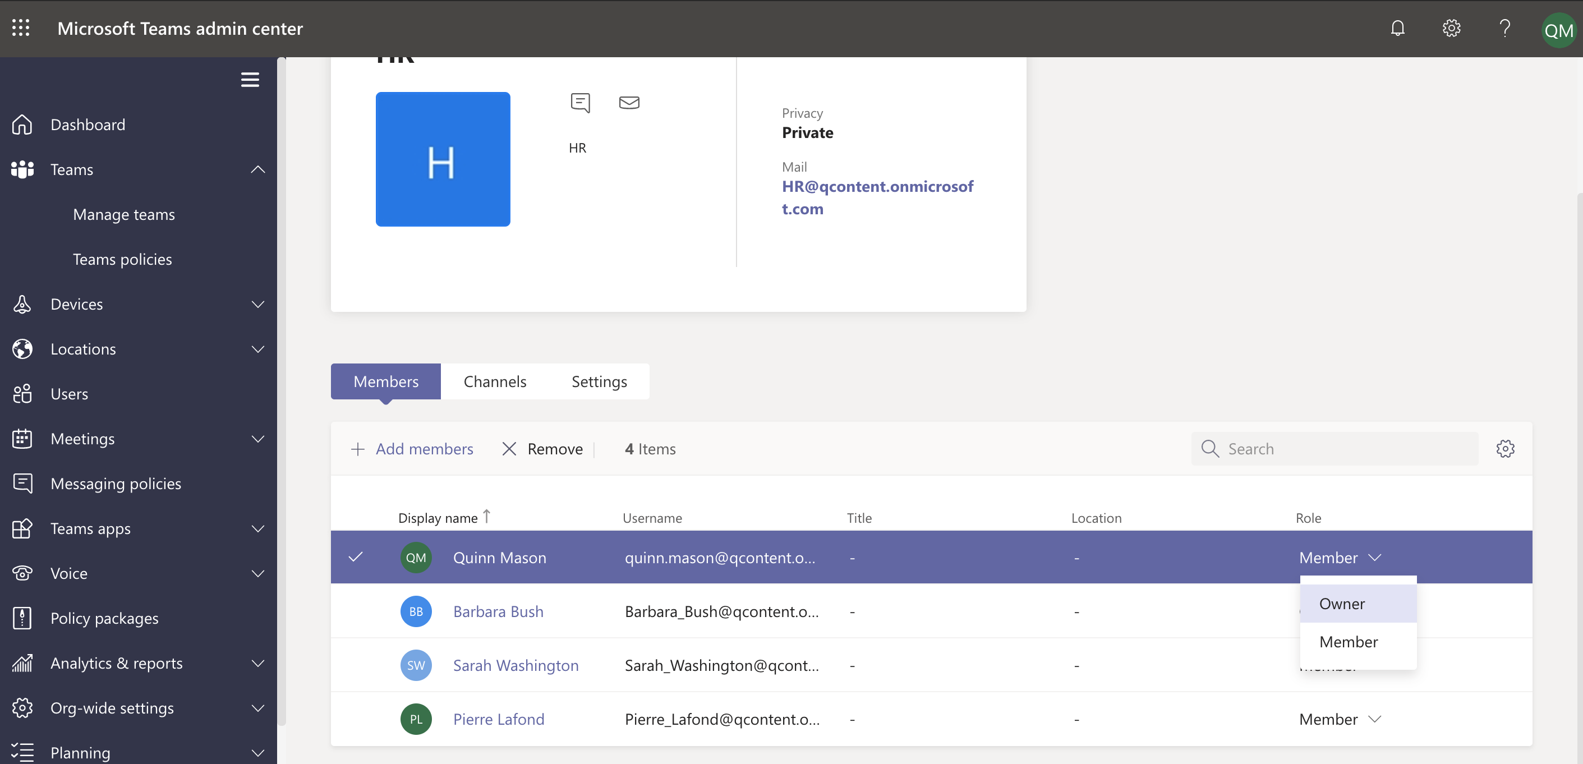Screen dimensions: 1583x764
Task: Click the column settings gear icon
Action: (1505, 448)
